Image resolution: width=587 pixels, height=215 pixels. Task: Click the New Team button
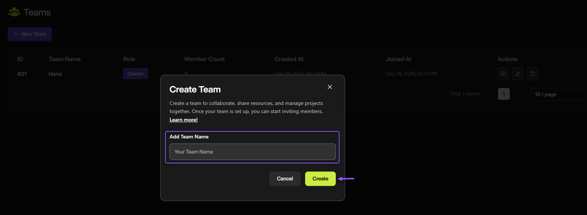(30, 34)
